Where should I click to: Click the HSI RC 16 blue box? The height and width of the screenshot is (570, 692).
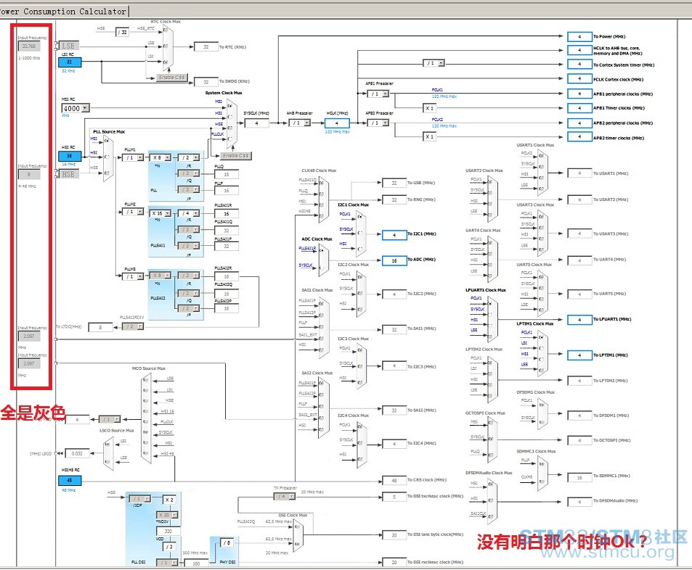(70, 156)
